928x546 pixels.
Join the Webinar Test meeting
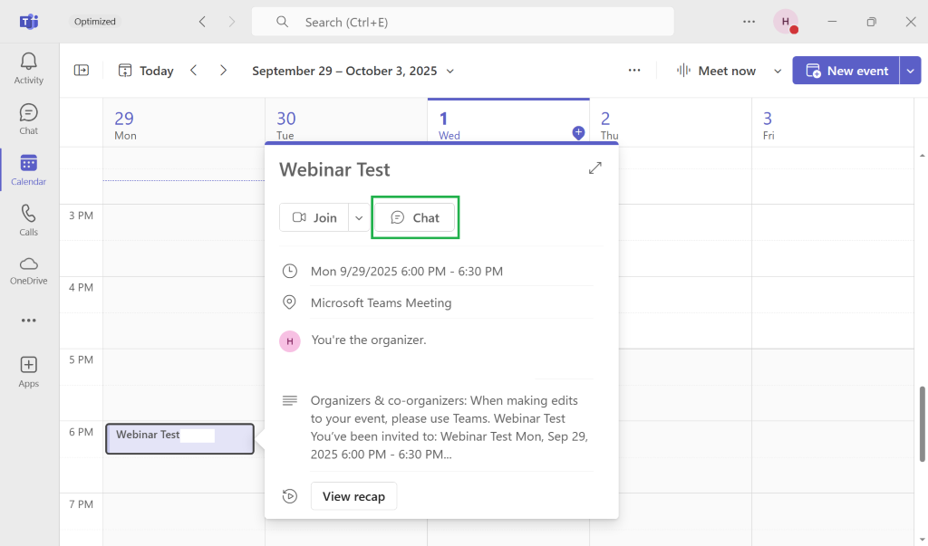pyautogui.click(x=314, y=217)
